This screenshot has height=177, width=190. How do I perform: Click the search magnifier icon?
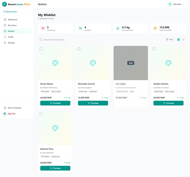click(41, 40)
